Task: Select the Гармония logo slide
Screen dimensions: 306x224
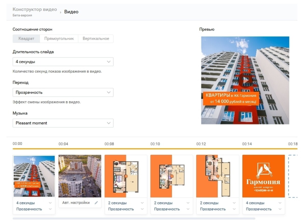Action: click(x=263, y=176)
